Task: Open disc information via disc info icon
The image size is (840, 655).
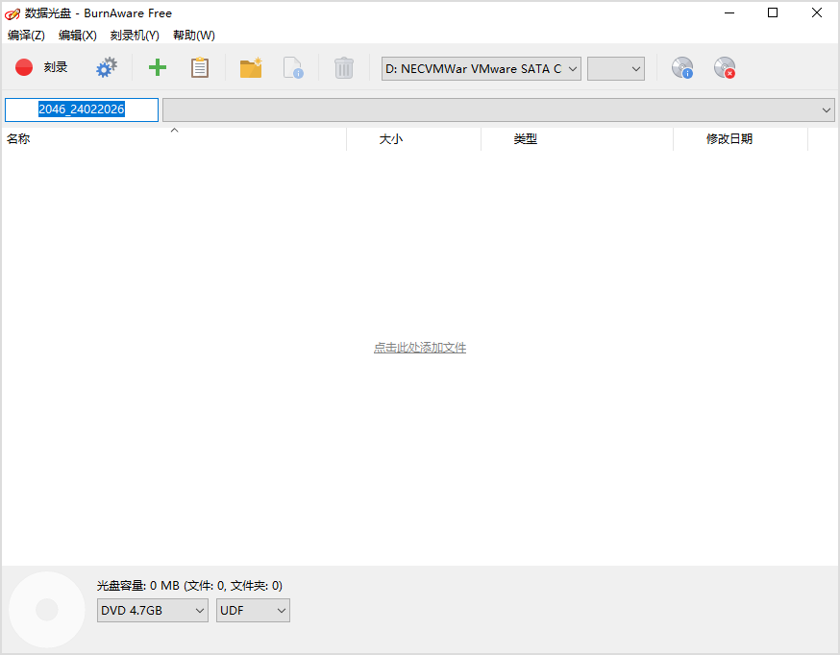Action: point(681,67)
